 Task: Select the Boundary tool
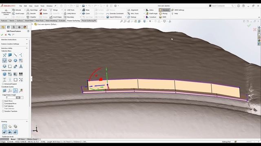(69, 17)
